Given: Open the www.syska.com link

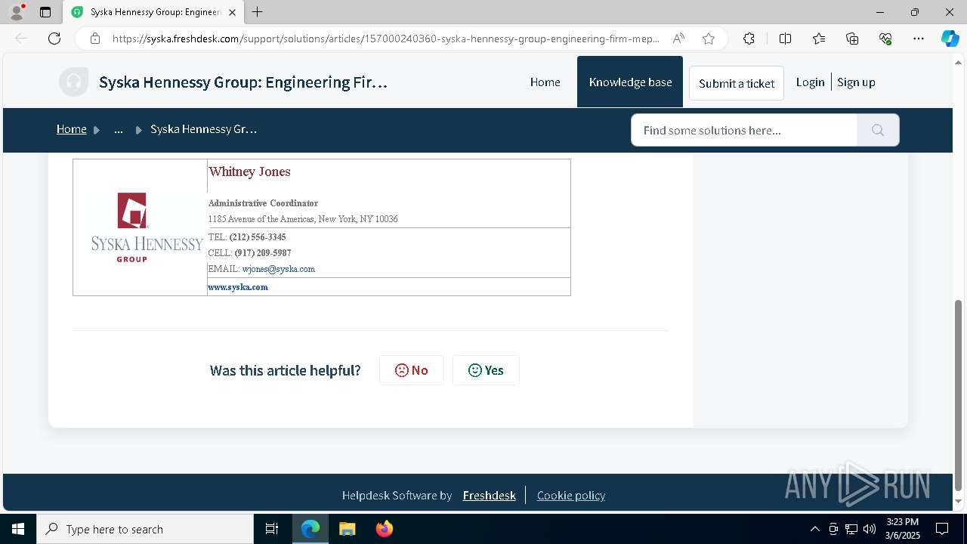Looking at the screenshot, I should tap(238, 287).
